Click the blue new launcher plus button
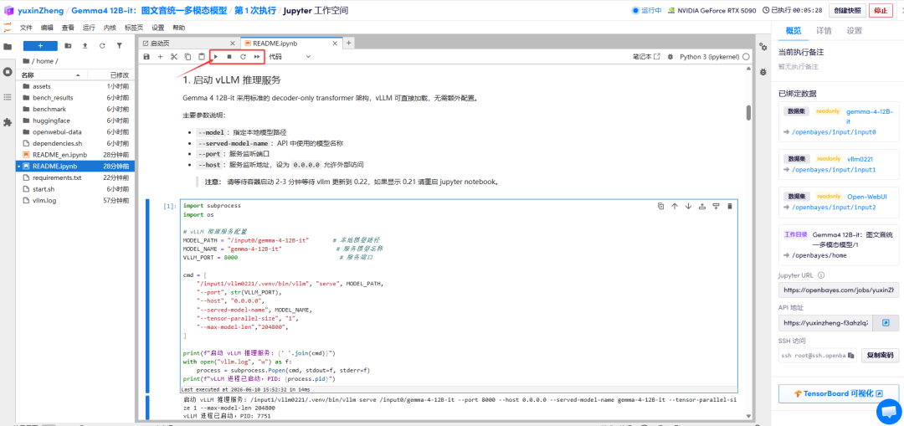This screenshot has width=904, height=426. 40,45
